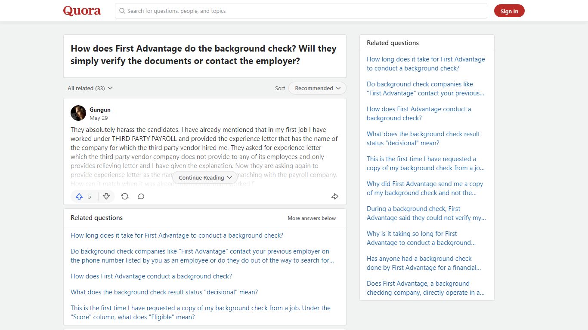
Task: Open Gungun's profile picture
Action: click(x=78, y=113)
